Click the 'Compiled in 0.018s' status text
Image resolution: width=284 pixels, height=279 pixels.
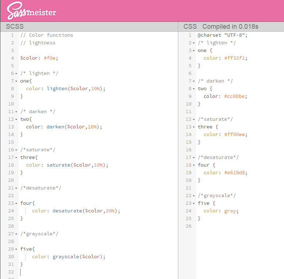(230, 27)
